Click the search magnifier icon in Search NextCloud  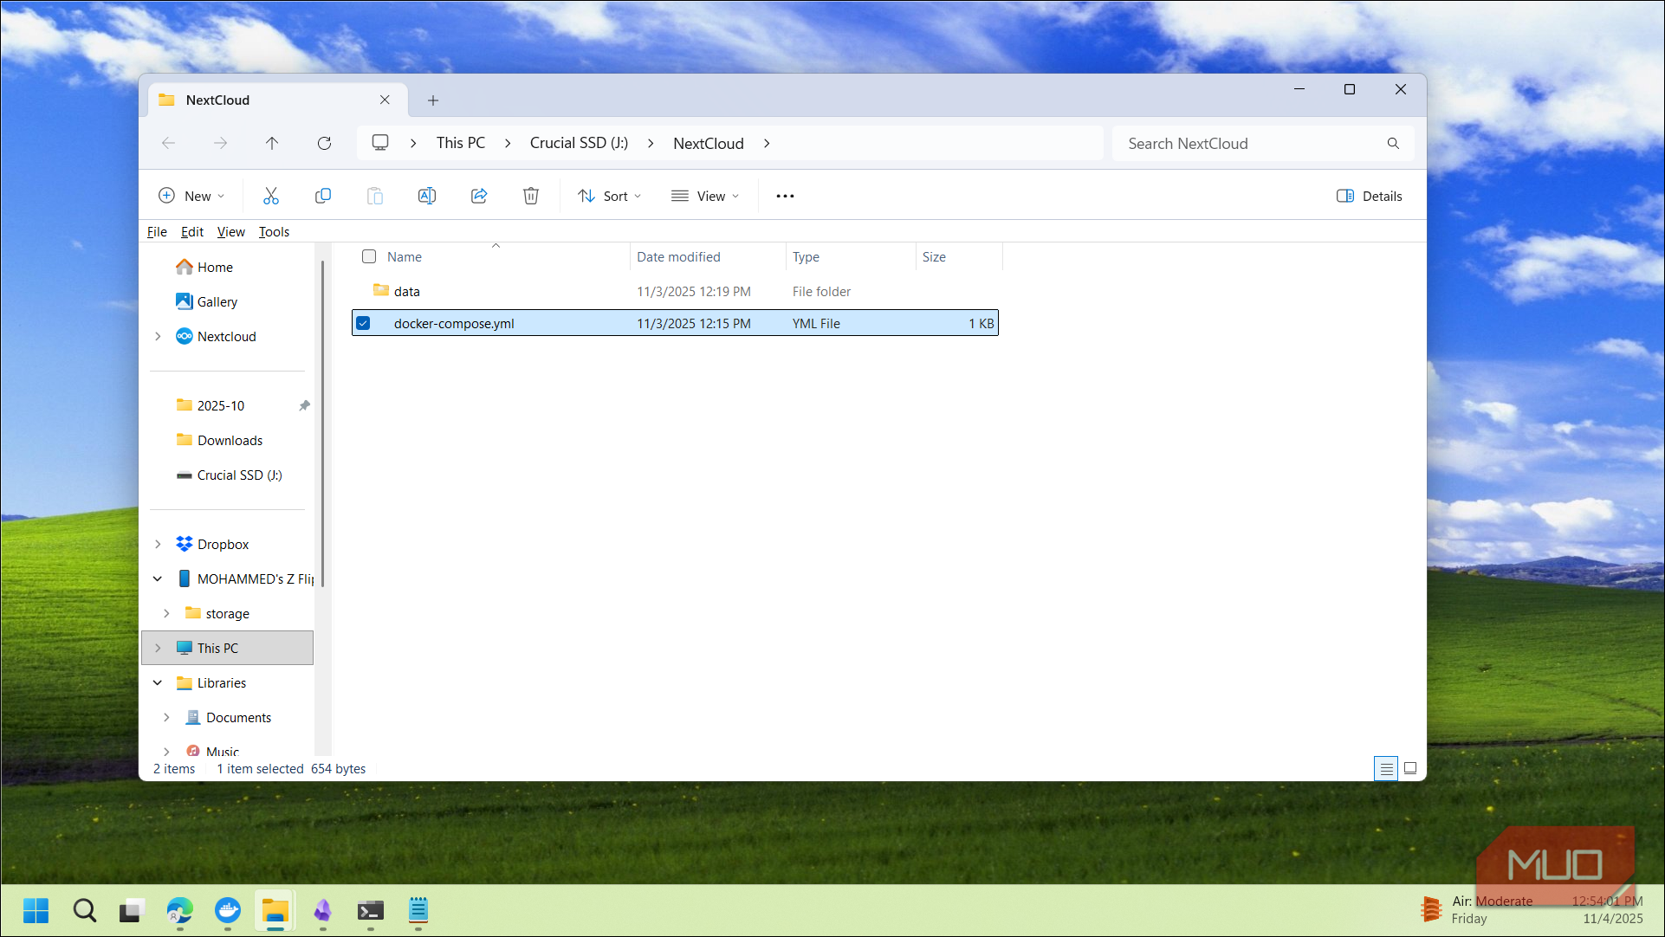coord(1393,144)
